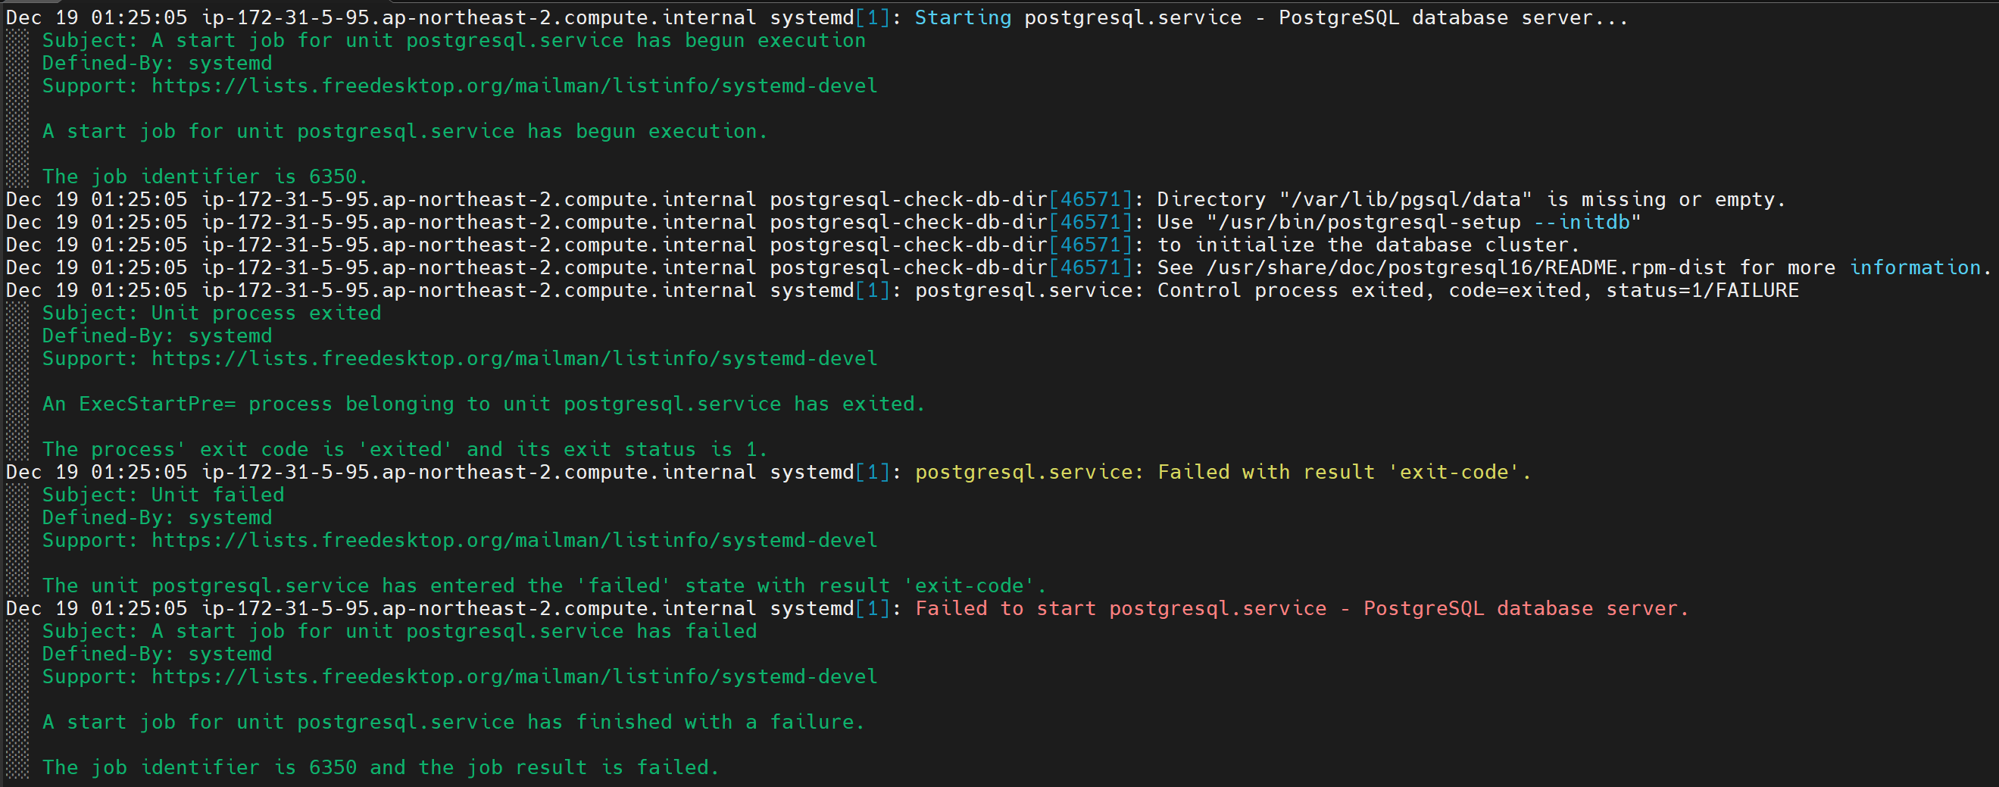Click "The unit postgresql.service has entered the 'failed' state" line

(x=545, y=586)
